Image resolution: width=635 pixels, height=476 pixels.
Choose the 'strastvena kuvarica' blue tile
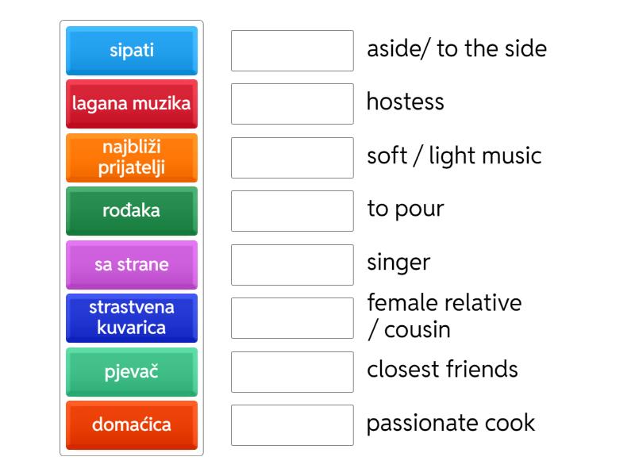(x=132, y=317)
